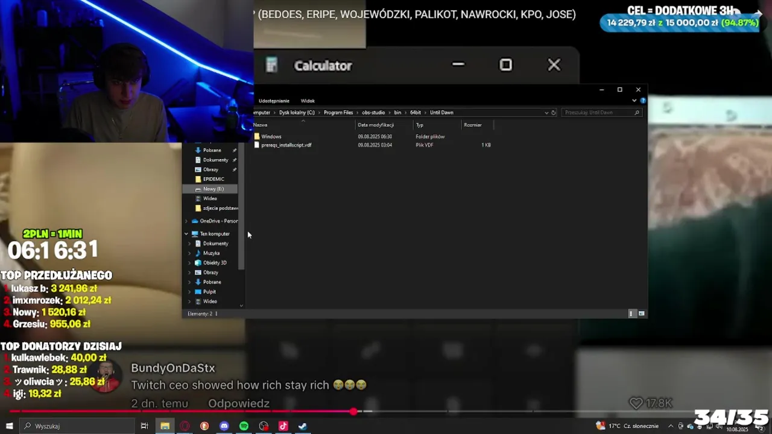Show hidden system tray icons
Viewport: 772px width, 434px height.
[670, 426]
